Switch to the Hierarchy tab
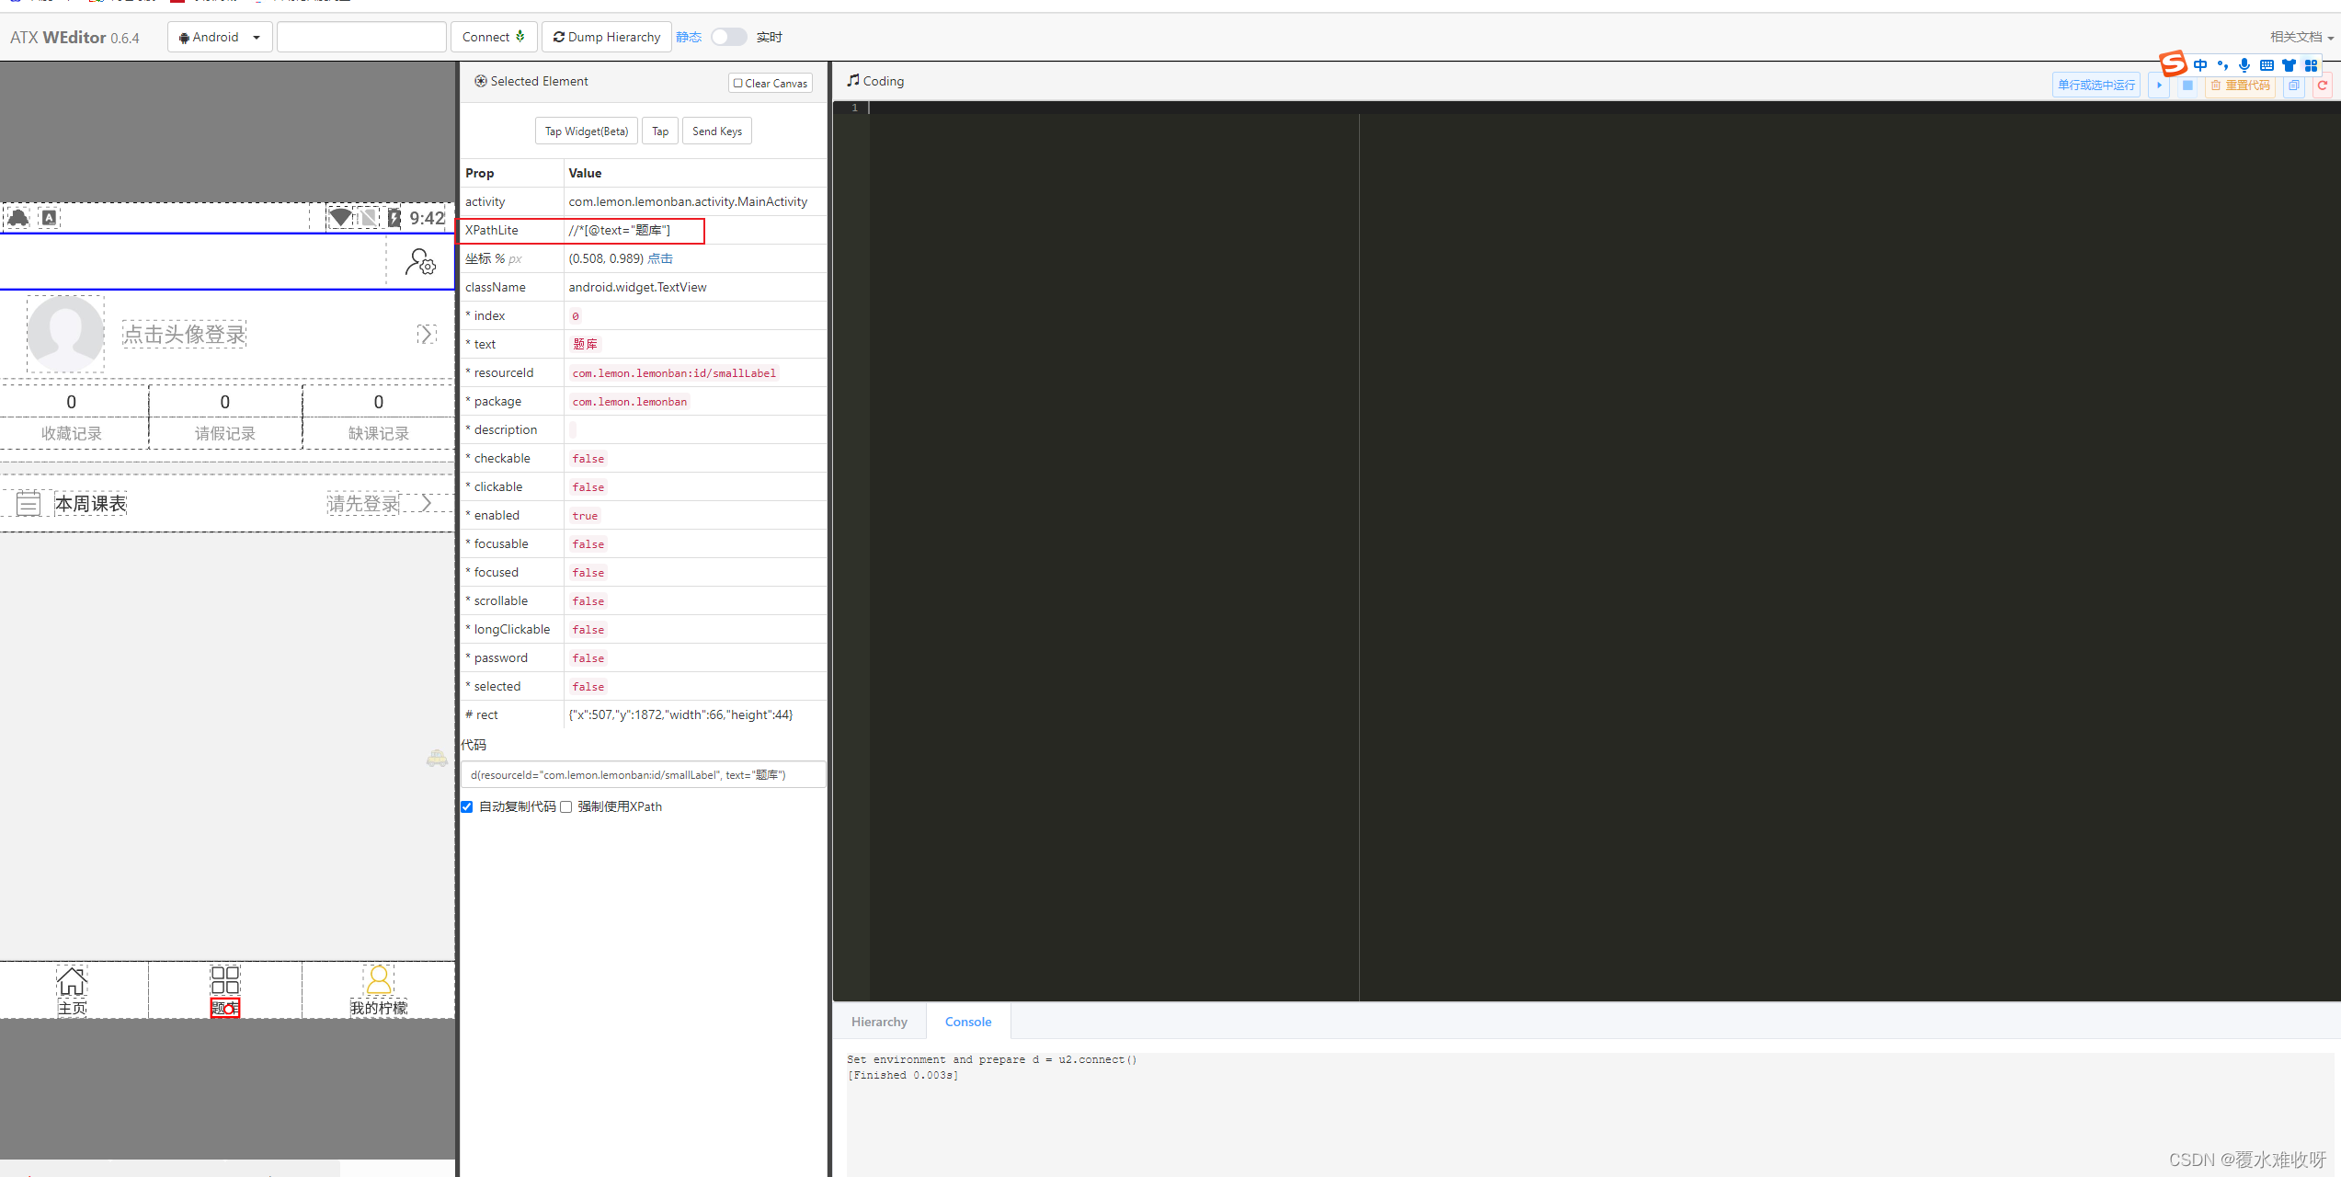This screenshot has height=1177, width=2341. 879,1022
